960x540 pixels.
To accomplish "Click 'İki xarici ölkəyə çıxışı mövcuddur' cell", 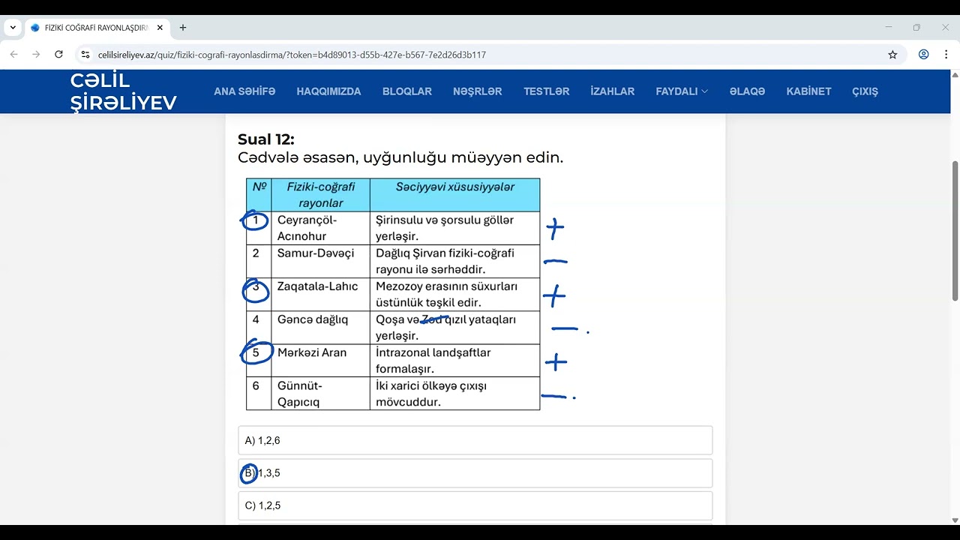I will pos(454,394).
